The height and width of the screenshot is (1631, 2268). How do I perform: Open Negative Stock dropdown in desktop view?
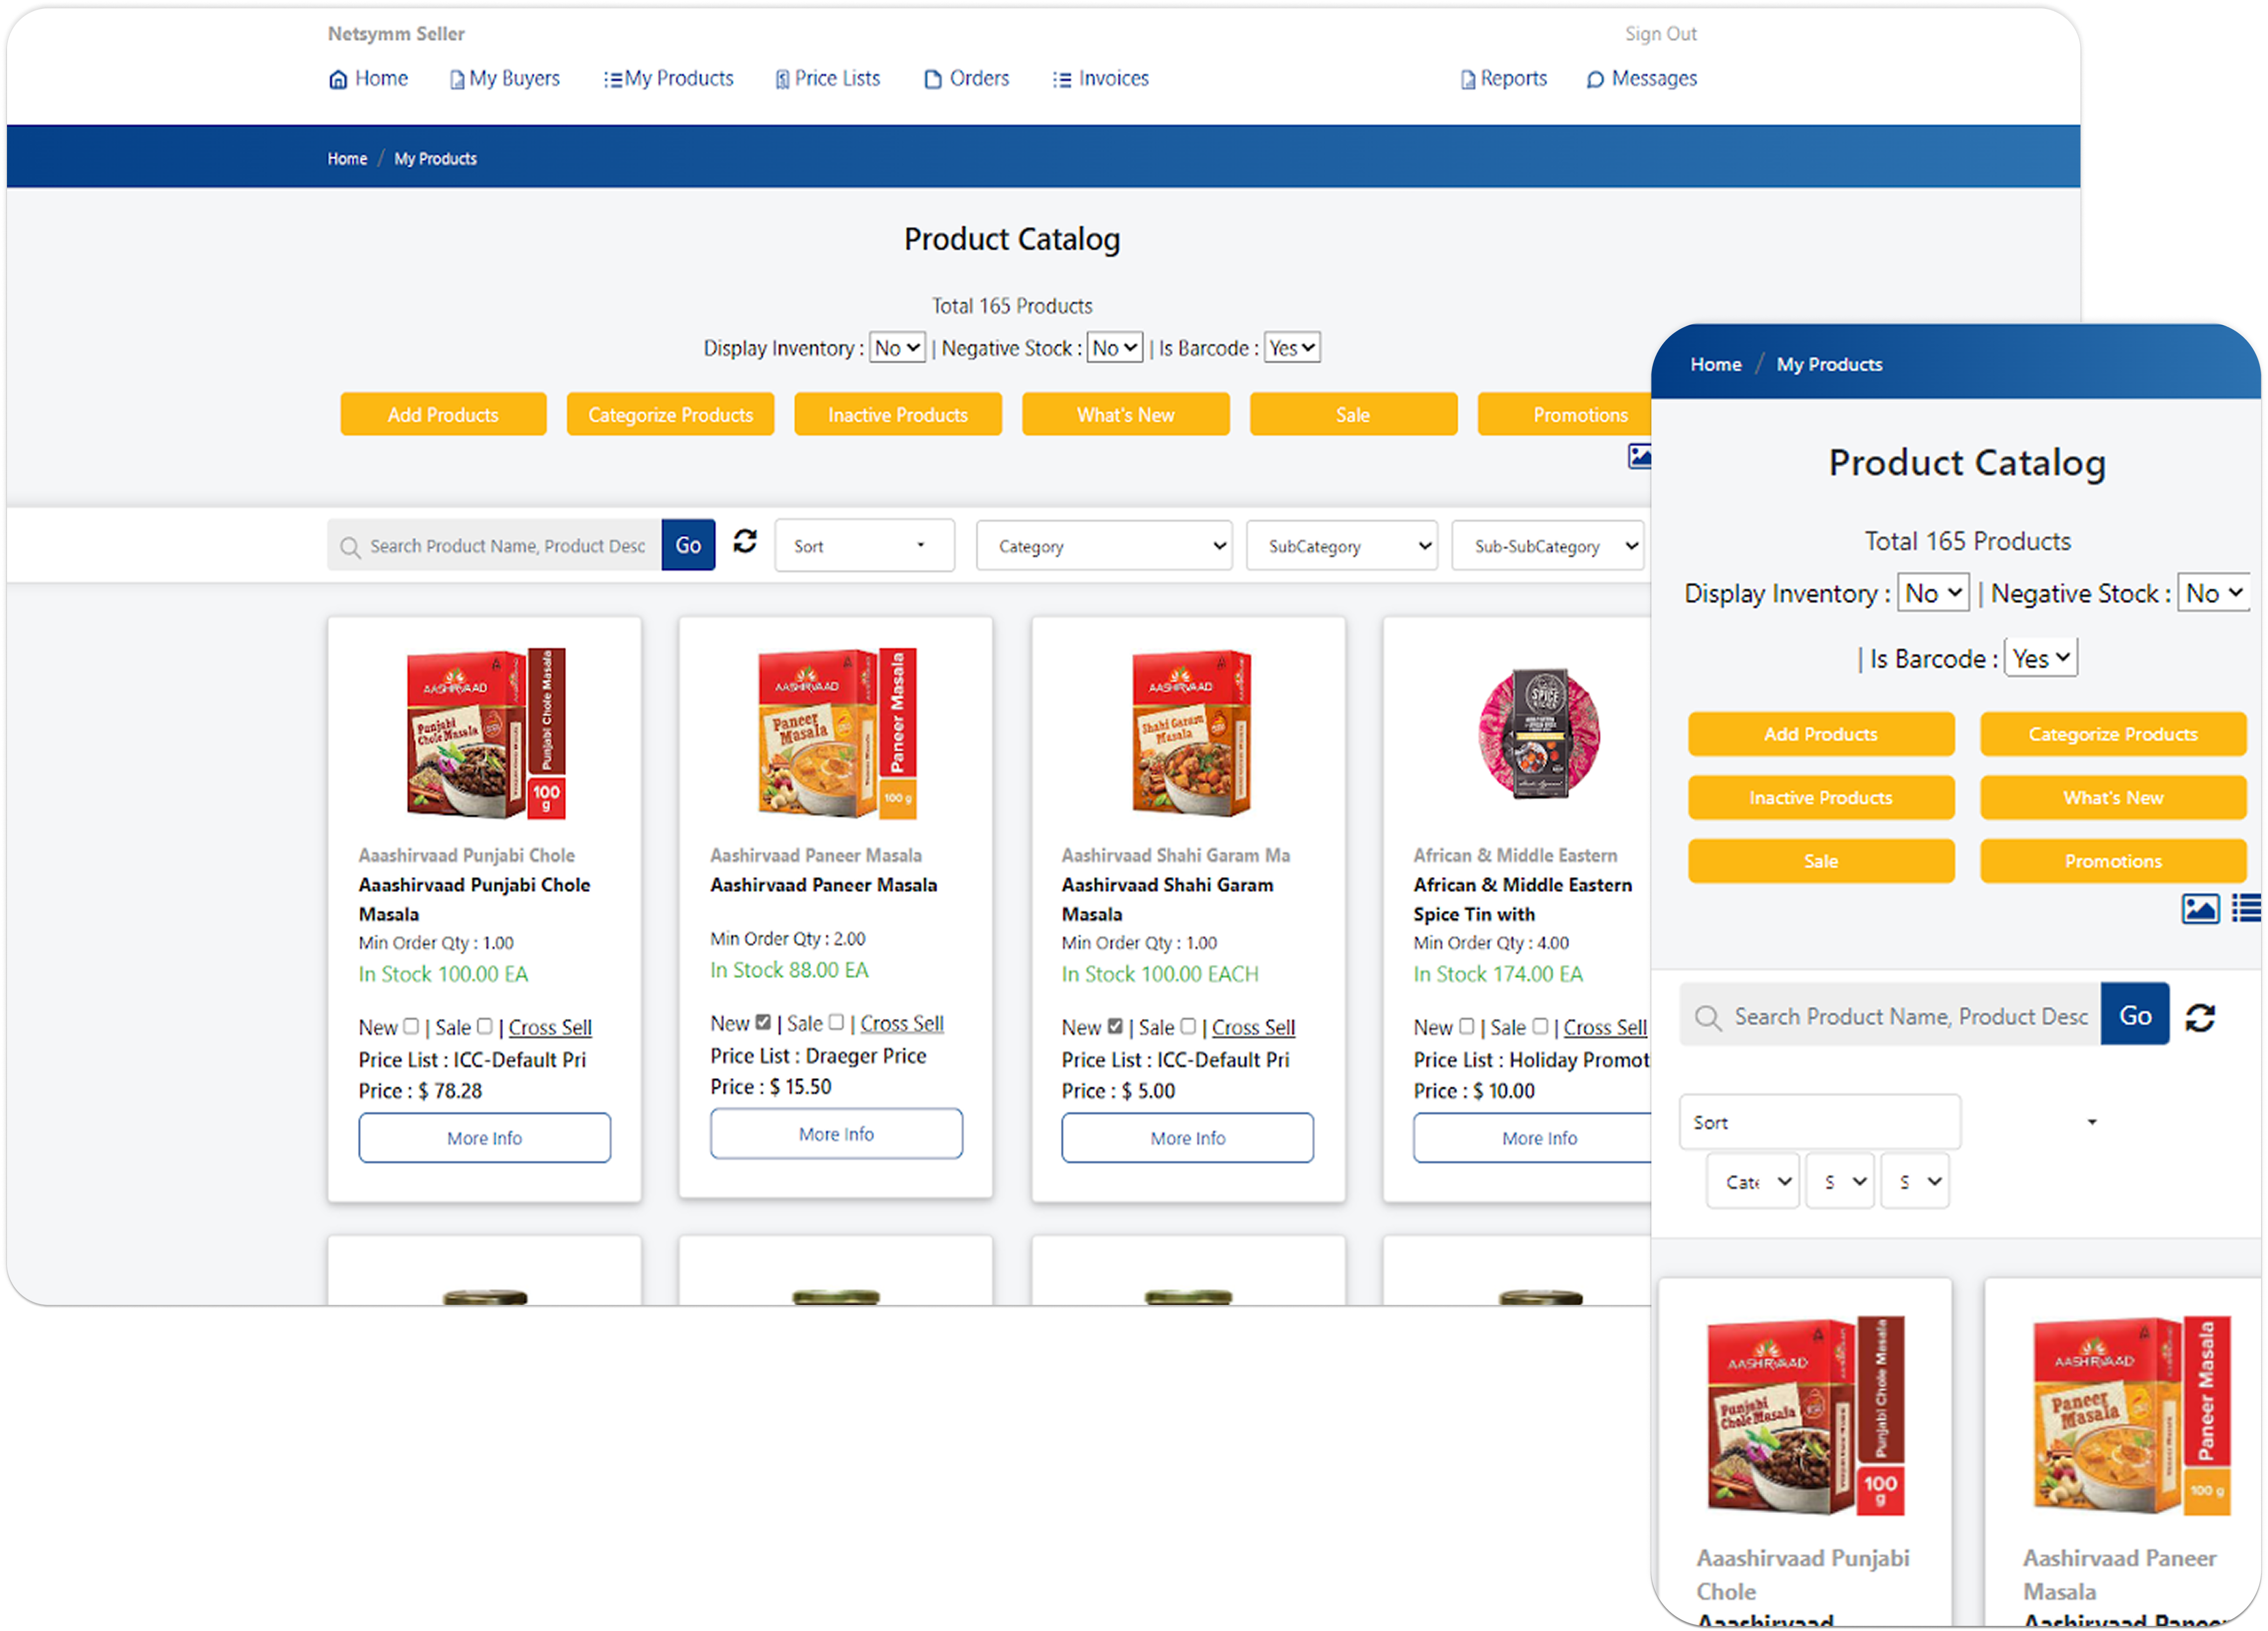coord(1115,347)
